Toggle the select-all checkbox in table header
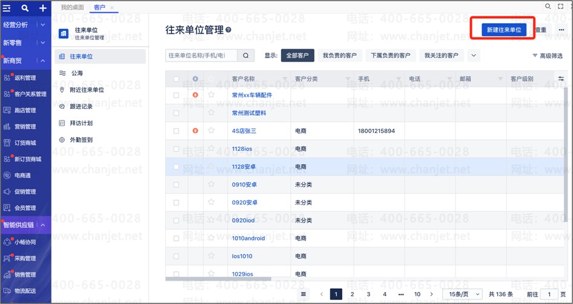This screenshot has width=573, height=304. click(176, 79)
